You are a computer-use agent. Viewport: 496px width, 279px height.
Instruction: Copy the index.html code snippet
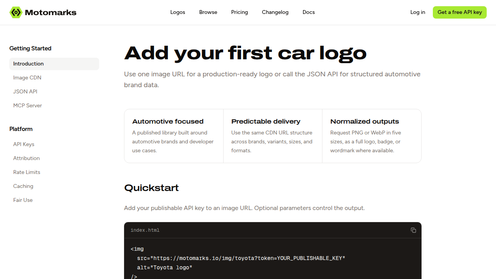click(413, 230)
